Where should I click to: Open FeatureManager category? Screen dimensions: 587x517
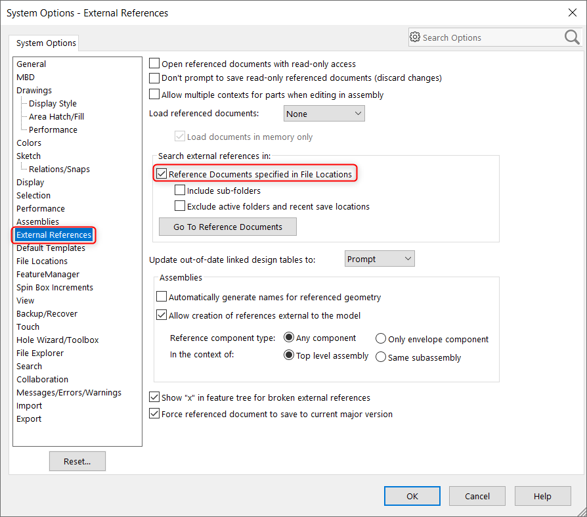pyautogui.click(x=48, y=274)
